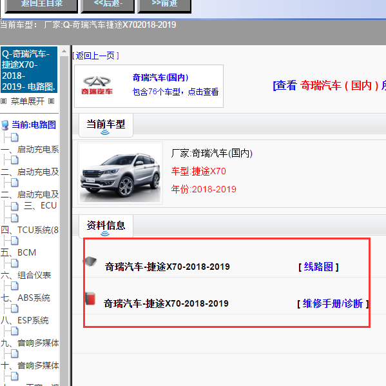Click the red book icon beside 维修手册 row

[x=90, y=299]
